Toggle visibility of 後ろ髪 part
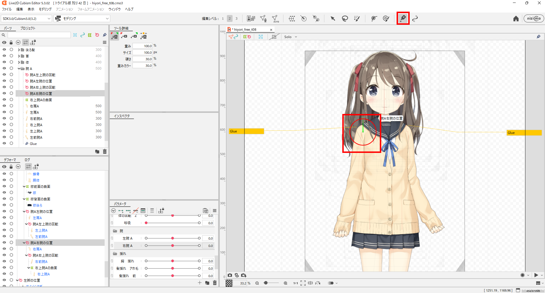The image size is (545, 293). tap(4, 49)
